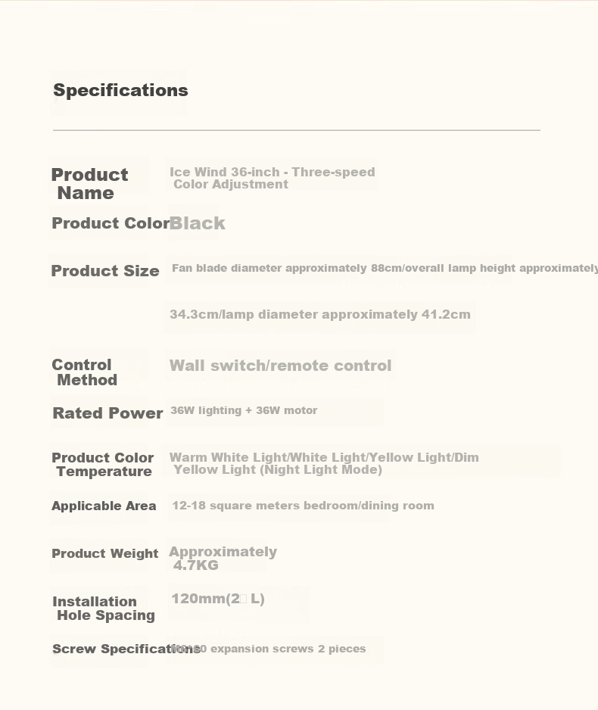The image size is (598, 710).
Task: Select the Product Weight label
Action: (x=105, y=553)
